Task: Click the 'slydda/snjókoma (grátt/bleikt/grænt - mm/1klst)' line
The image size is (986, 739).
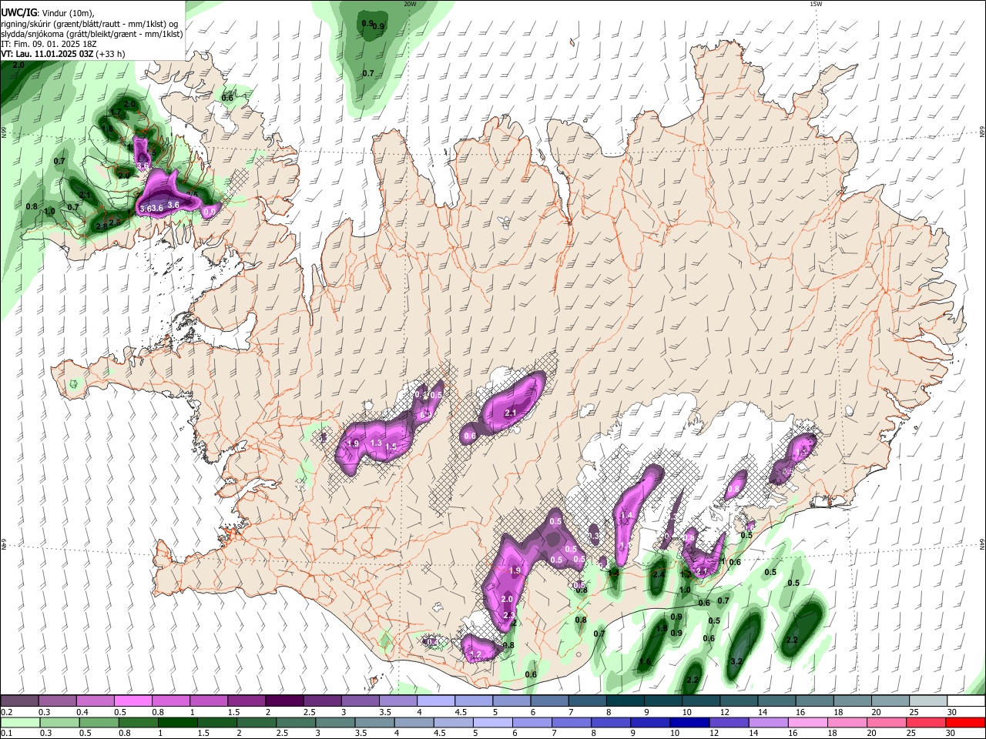Action: click(92, 34)
